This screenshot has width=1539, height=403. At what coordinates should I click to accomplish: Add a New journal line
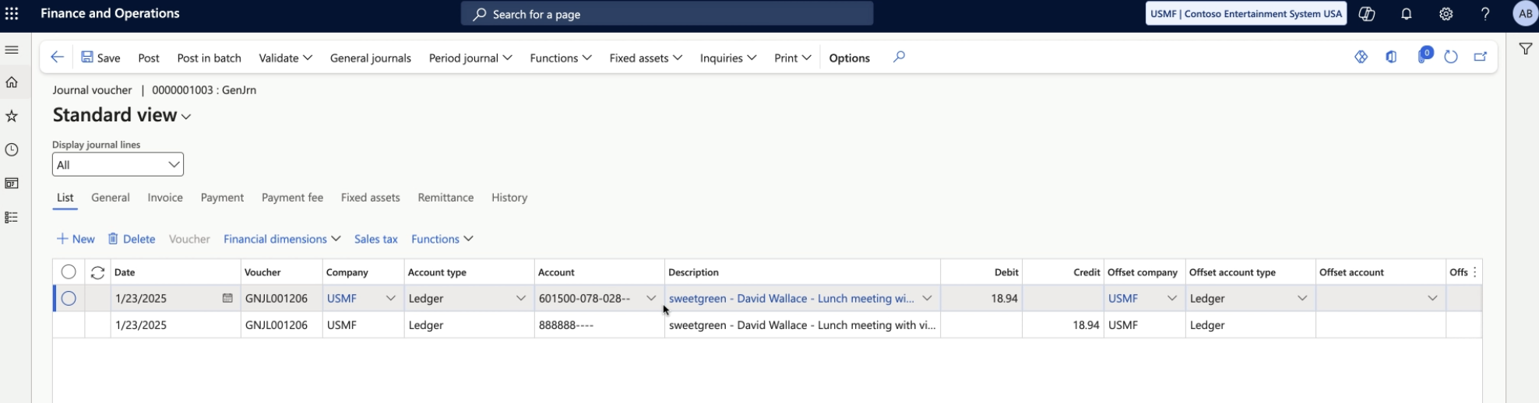[x=76, y=239]
